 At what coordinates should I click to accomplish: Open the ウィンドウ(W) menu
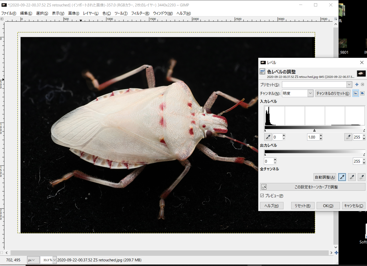[x=163, y=13]
